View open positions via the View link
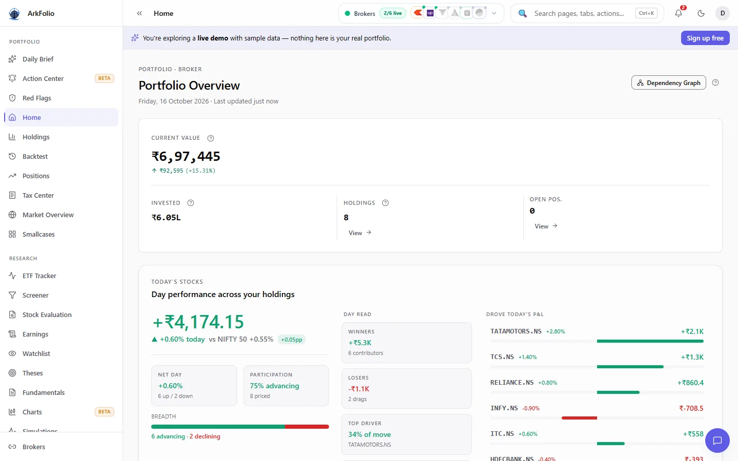Viewport: 738px width, 461px height. [x=546, y=226]
